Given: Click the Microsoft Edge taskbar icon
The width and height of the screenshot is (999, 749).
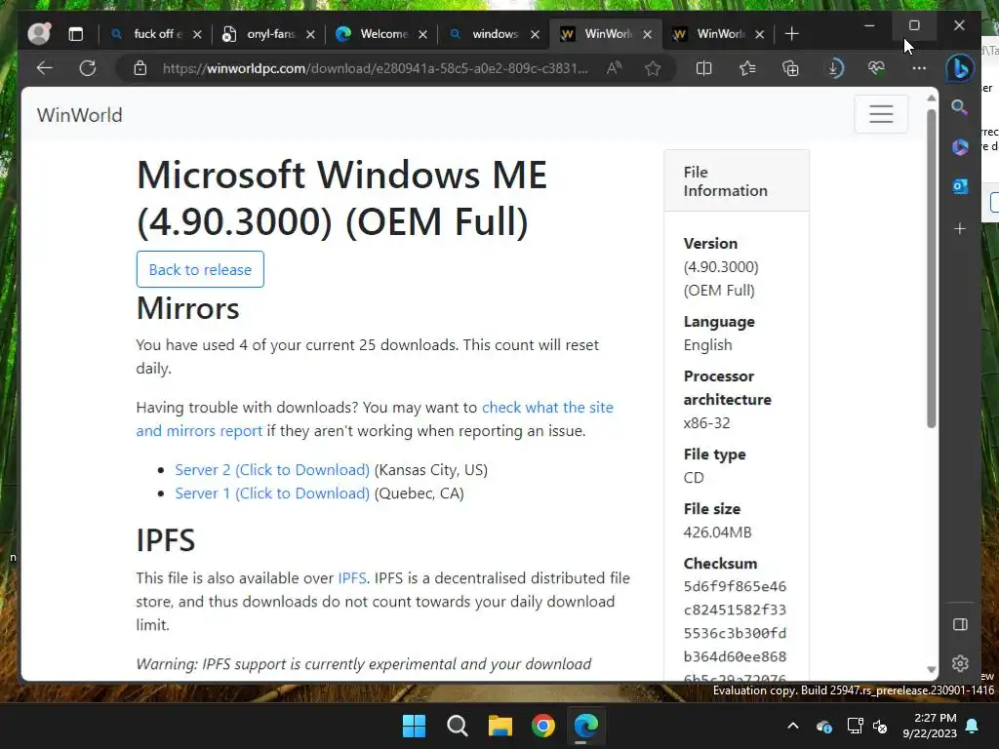Looking at the screenshot, I should click(586, 726).
